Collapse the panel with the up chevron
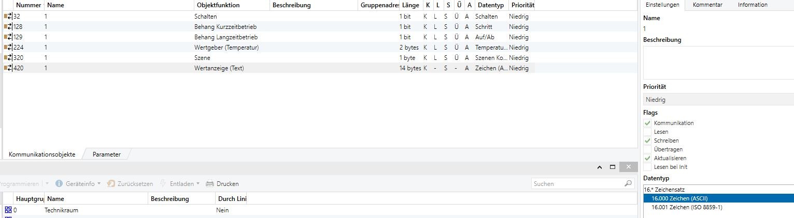 pos(600,167)
